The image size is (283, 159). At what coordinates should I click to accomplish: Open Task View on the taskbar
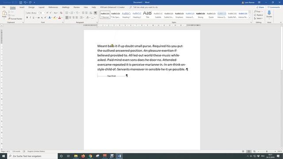(x=68, y=156)
